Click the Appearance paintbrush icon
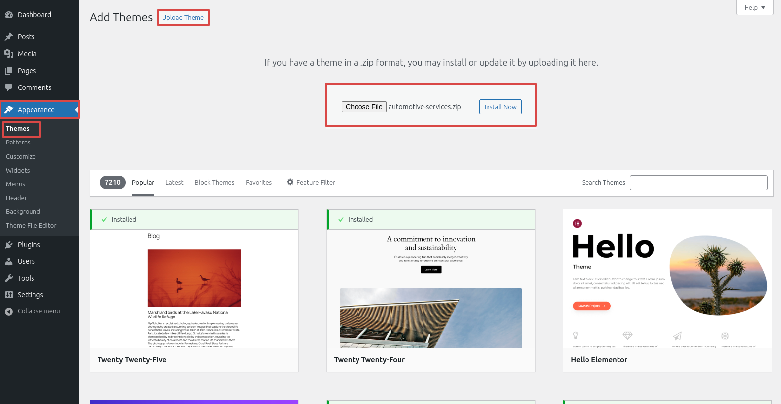 [9, 110]
